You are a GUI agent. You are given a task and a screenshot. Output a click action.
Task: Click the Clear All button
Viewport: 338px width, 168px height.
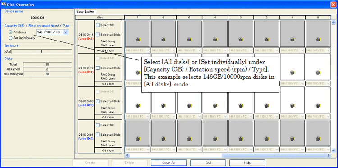169,163
